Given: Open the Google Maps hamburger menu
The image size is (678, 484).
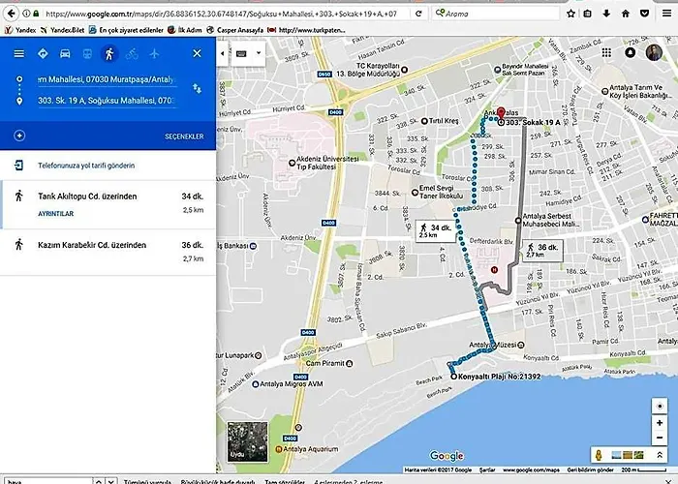Looking at the screenshot, I should (19, 53).
